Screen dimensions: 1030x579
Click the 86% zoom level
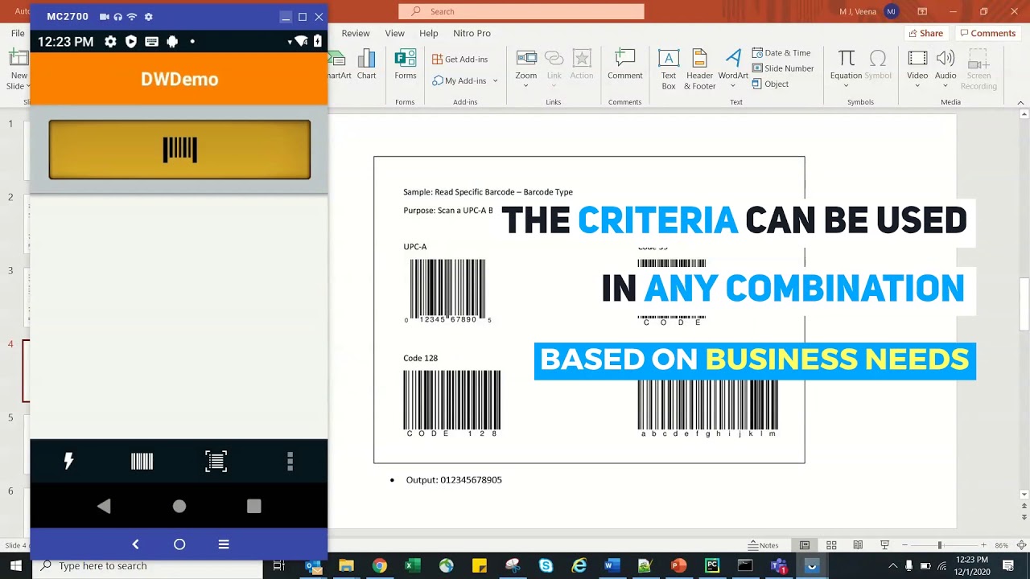click(1002, 545)
